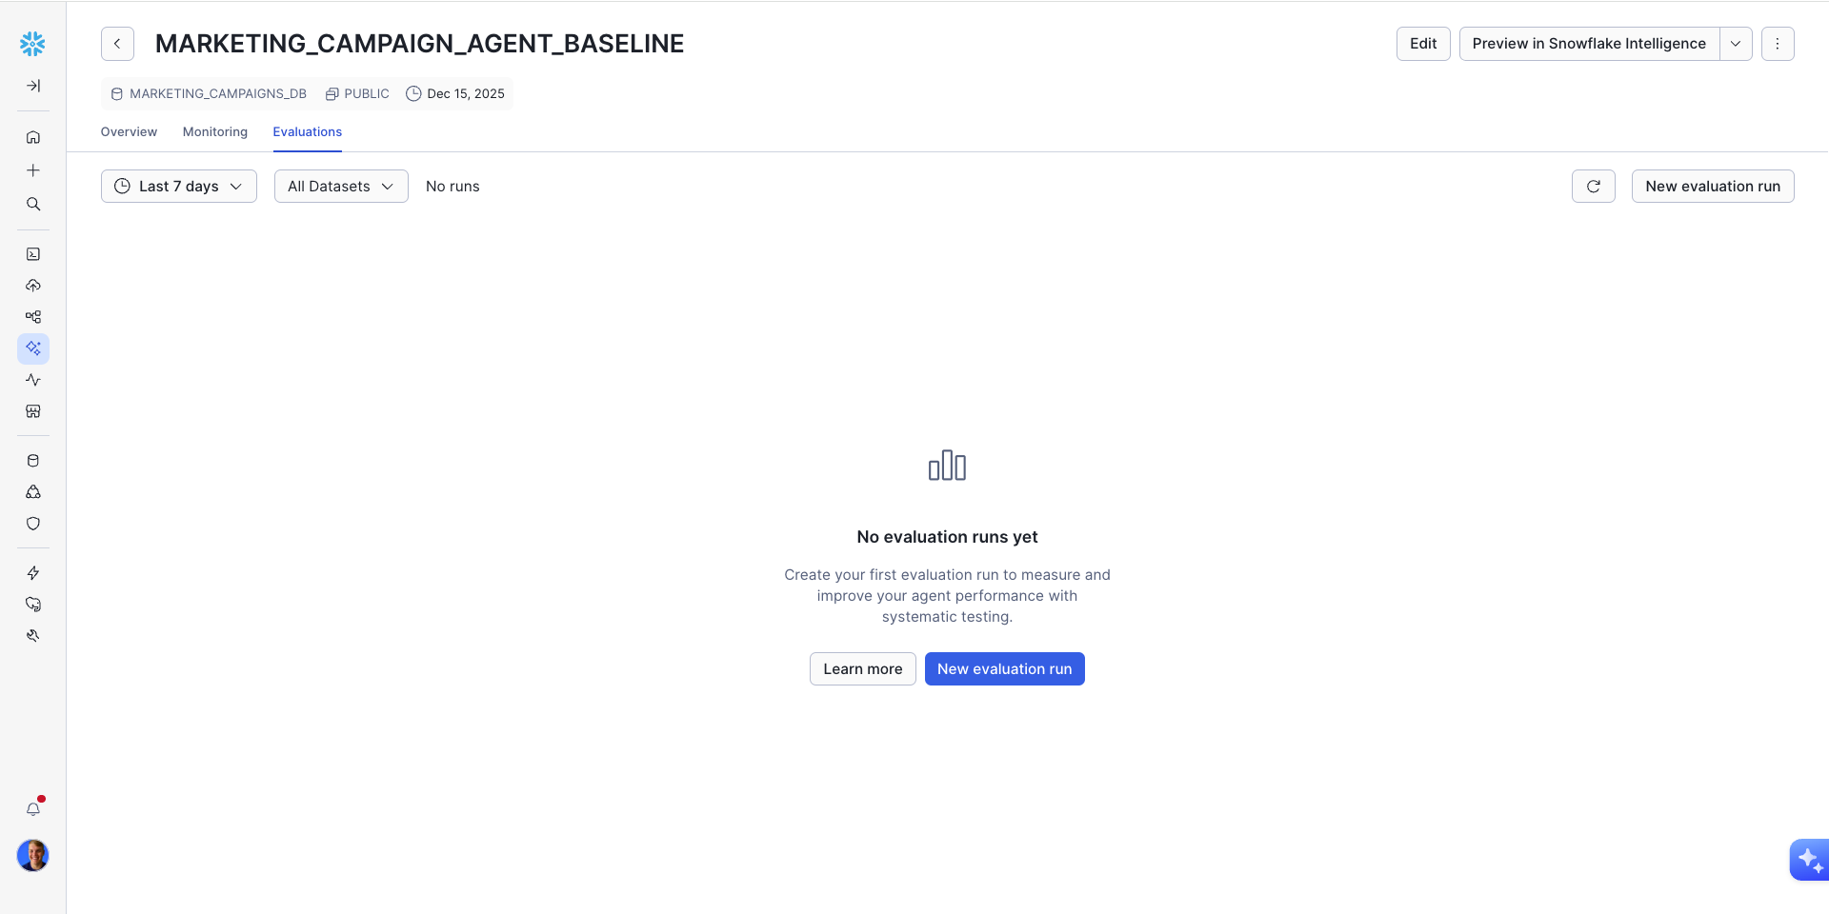Open the Monitoring activity icon in sidebar

33,380
